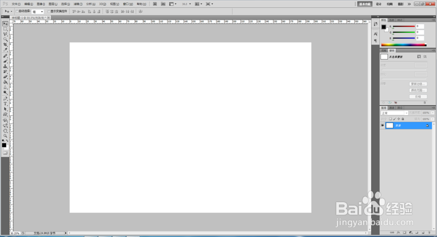Select the Custom Shape tool
Image resolution: width=437 pixels, height=237 pixels.
click(5, 115)
